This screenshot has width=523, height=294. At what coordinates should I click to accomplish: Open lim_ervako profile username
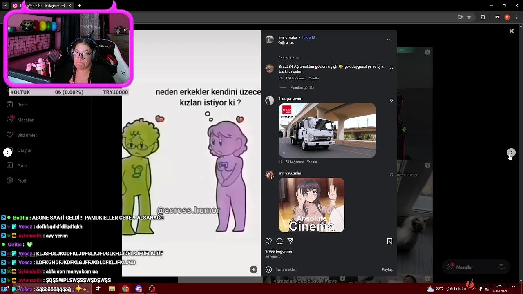pyautogui.click(x=288, y=38)
